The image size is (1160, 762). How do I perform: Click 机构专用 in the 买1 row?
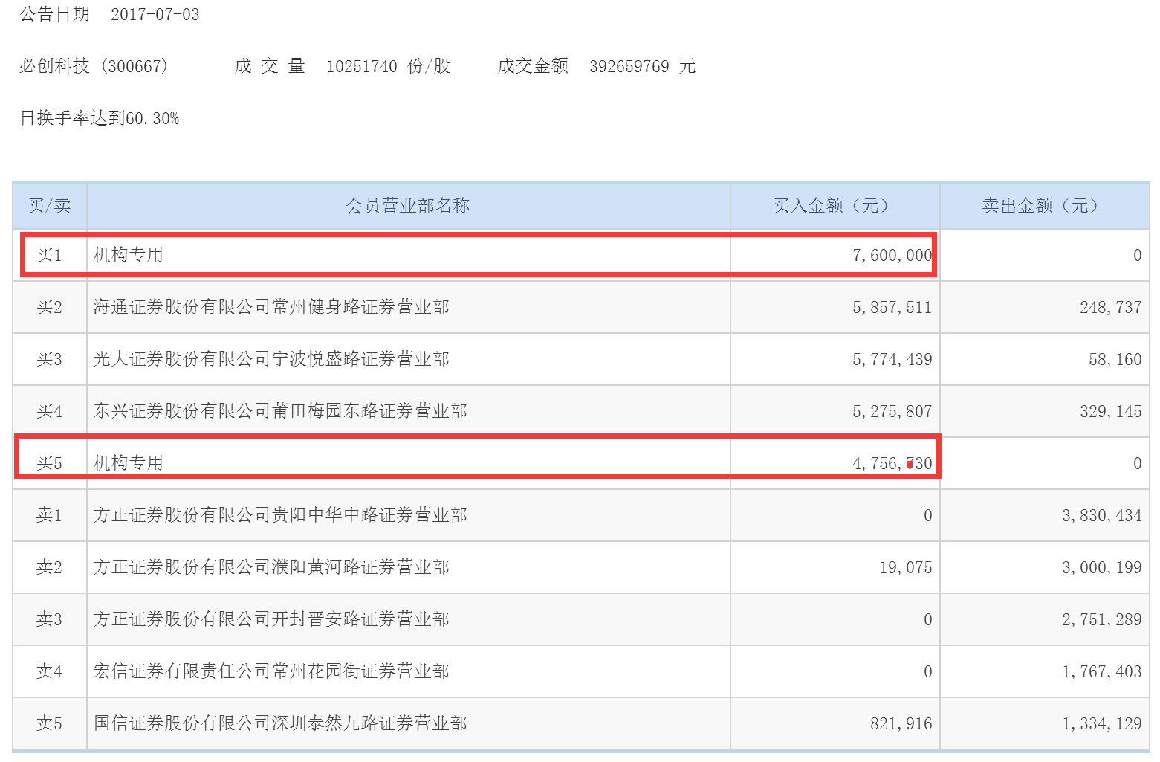[129, 255]
